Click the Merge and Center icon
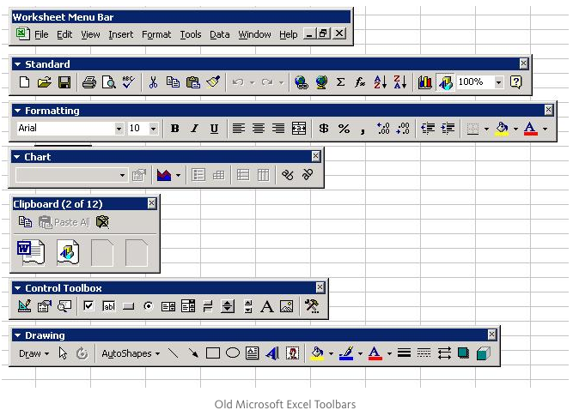Viewport: 573px width, 416px height. (299, 129)
